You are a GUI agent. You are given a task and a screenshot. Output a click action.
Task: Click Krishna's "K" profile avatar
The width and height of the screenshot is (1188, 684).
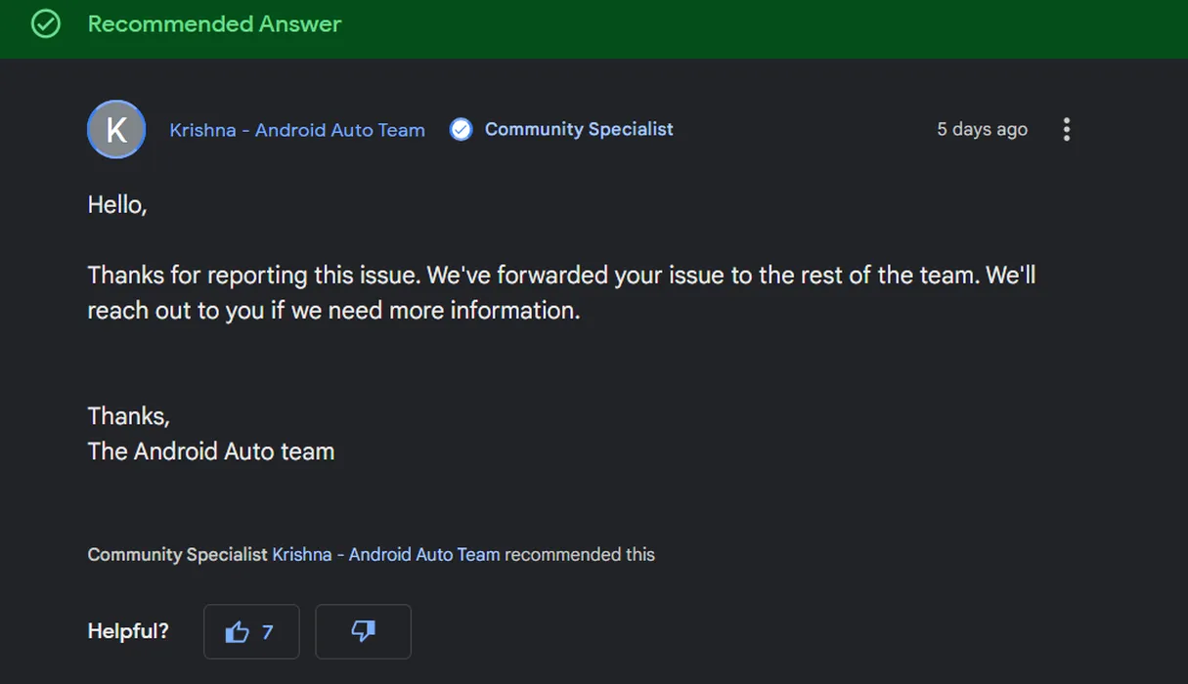(x=116, y=130)
